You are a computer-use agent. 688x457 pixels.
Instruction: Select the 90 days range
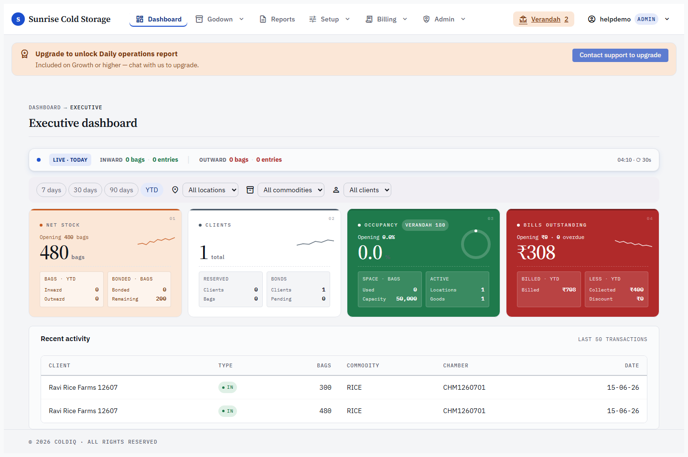pos(121,190)
